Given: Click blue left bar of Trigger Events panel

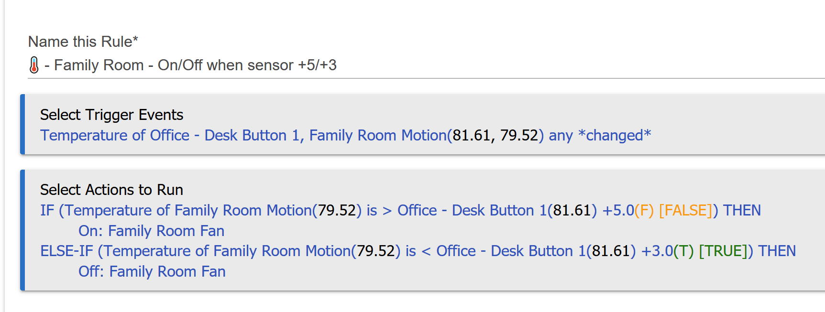Looking at the screenshot, I should (22, 124).
